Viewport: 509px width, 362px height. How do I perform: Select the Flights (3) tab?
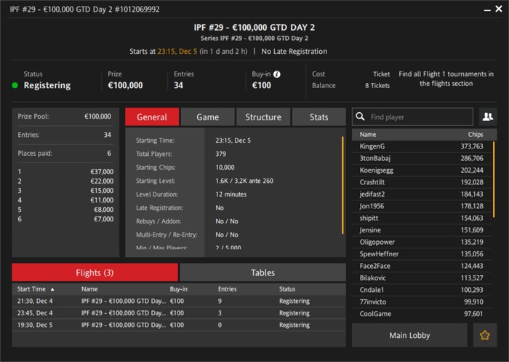coord(95,272)
